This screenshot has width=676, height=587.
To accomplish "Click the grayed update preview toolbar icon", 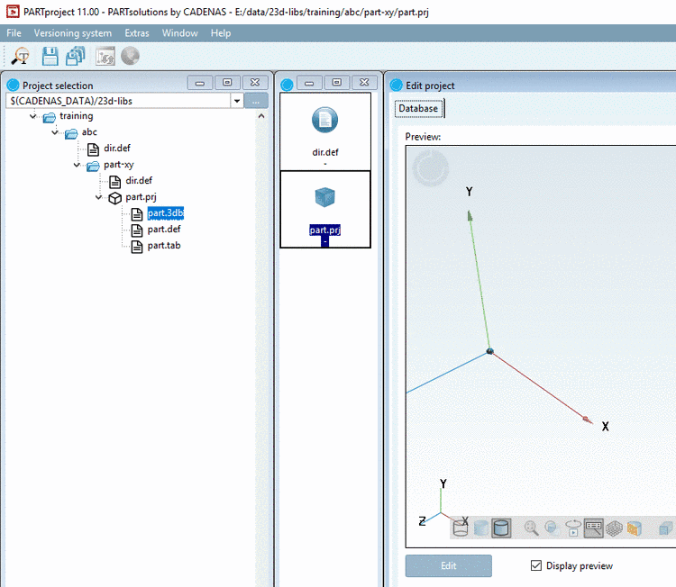I will (x=105, y=56).
